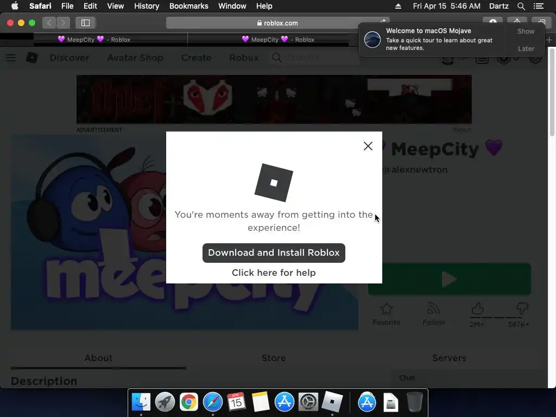Screen dimensions: 556x417
Task: Open System Preferences from the Dock
Action: pyautogui.click(x=308, y=402)
